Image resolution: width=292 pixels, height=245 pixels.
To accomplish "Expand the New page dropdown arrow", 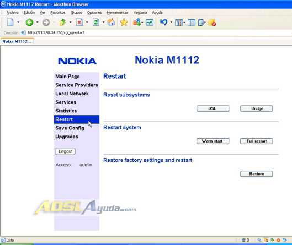I will click(18, 23).
